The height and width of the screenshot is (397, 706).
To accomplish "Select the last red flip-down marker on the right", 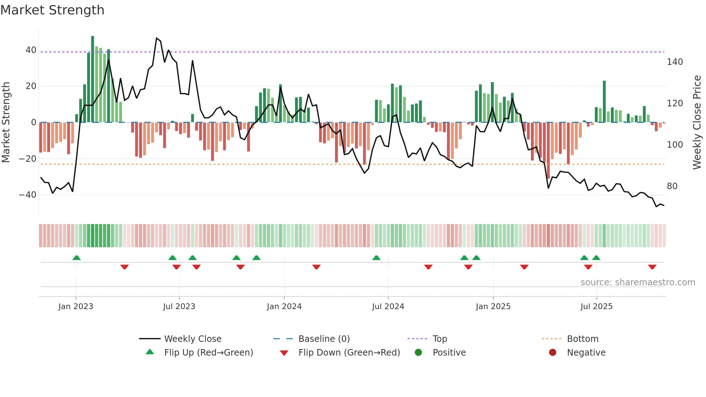I will [652, 267].
